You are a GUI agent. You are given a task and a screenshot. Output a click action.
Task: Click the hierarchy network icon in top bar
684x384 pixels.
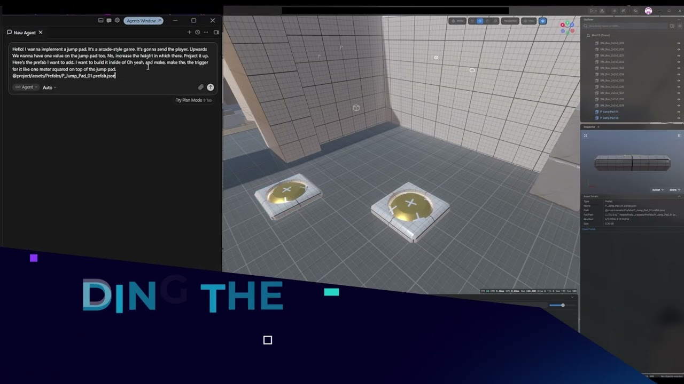coord(602,11)
